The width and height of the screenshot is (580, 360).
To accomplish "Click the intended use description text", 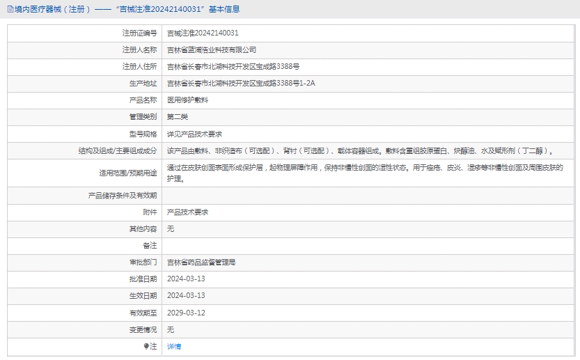I will click(364, 173).
